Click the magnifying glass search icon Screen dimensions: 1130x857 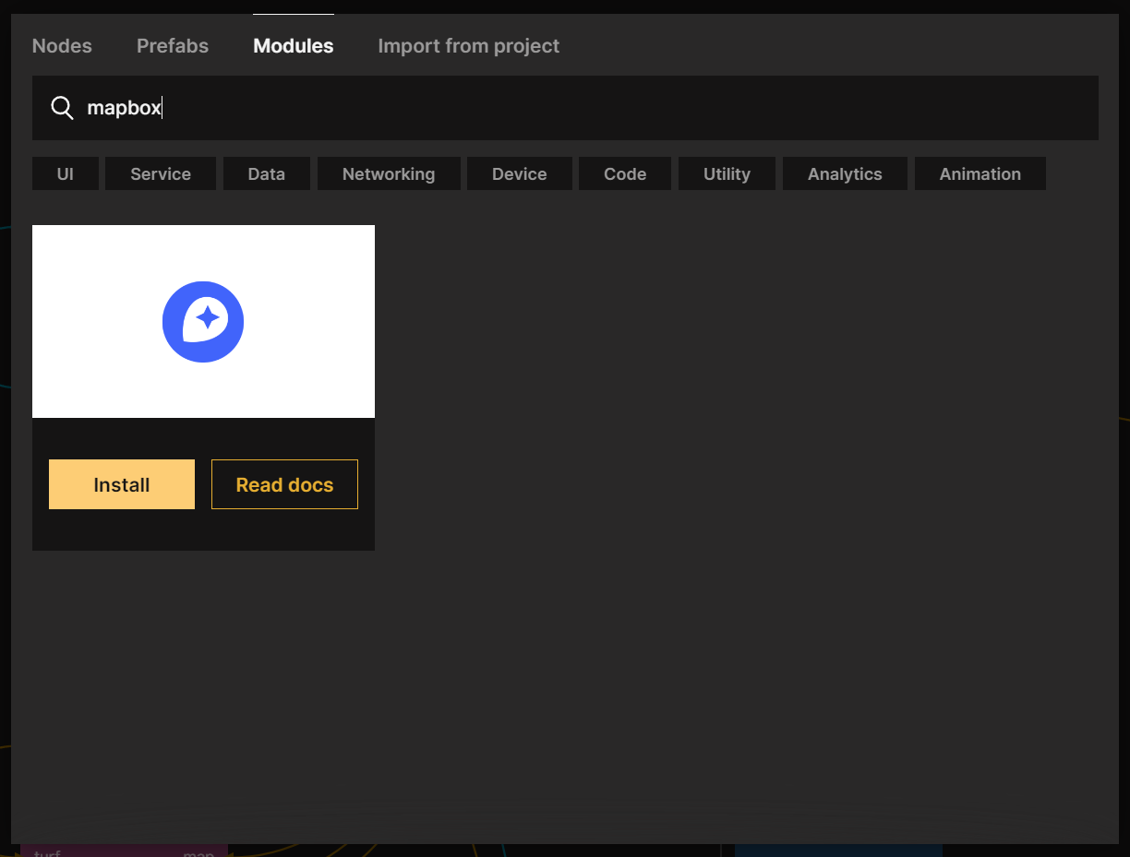coord(62,108)
